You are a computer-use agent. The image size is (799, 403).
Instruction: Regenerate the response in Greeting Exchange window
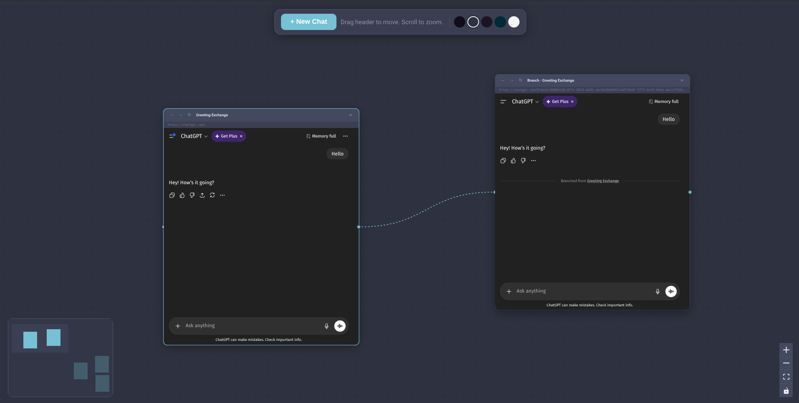click(212, 195)
